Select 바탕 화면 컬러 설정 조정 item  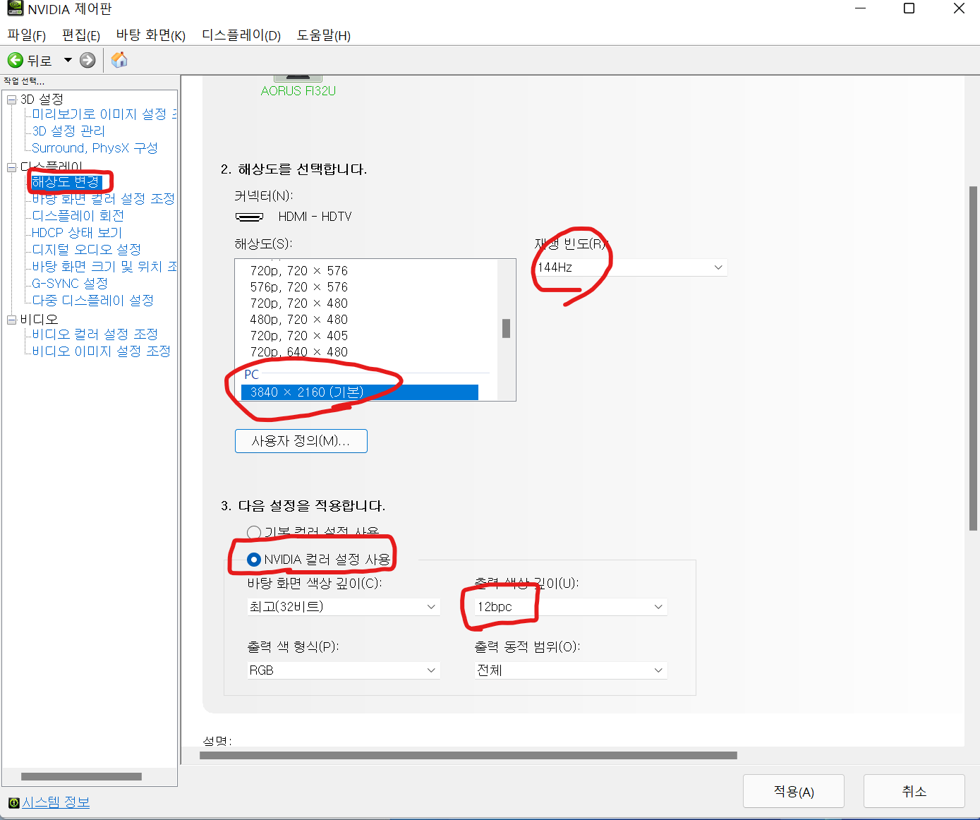[x=103, y=199]
